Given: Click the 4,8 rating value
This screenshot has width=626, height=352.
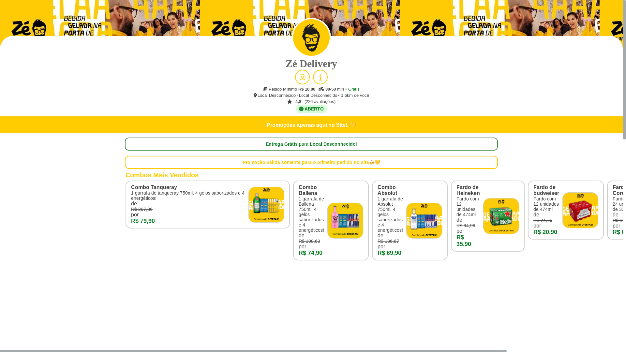Looking at the screenshot, I should tap(298, 102).
